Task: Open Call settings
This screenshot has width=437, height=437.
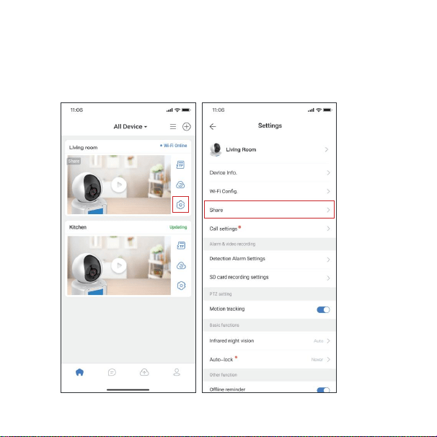Action: (269, 229)
